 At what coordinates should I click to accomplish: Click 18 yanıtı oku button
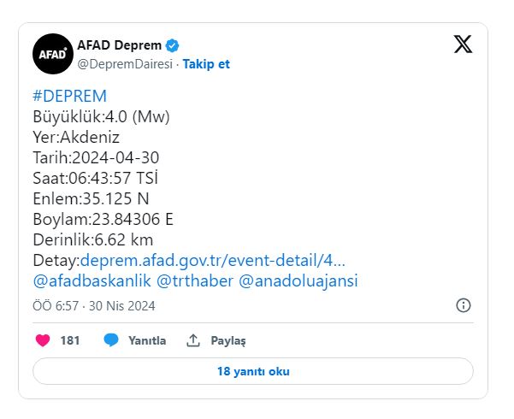(x=253, y=371)
